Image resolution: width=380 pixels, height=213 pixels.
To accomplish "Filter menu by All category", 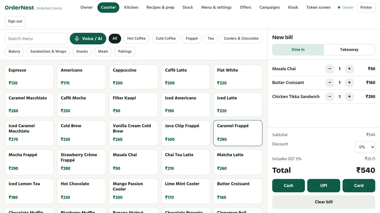I will coord(115,38).
